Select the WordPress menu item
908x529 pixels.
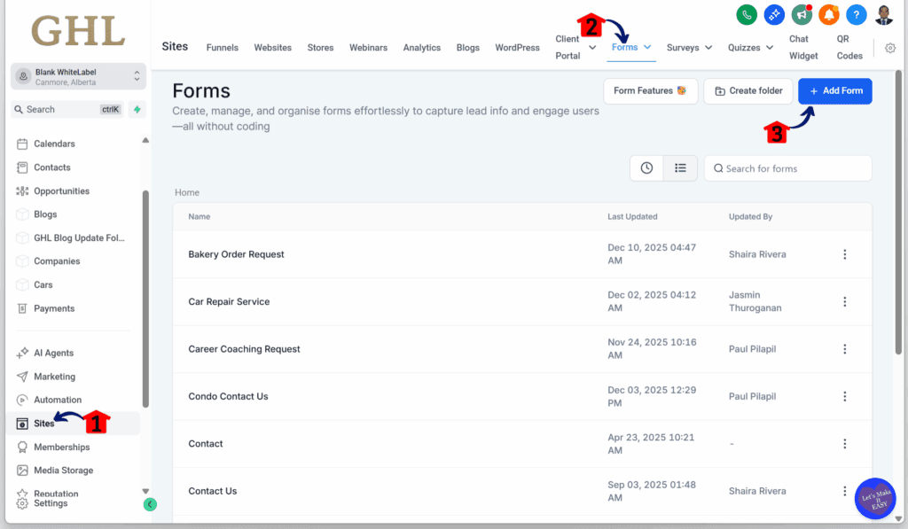pyautogui.click(x=517, y=47)
